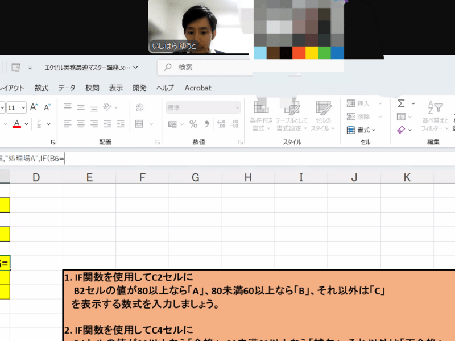Apply red font color with A button
This screenshot has width=455, height=341.
click(x=17, y=124)
